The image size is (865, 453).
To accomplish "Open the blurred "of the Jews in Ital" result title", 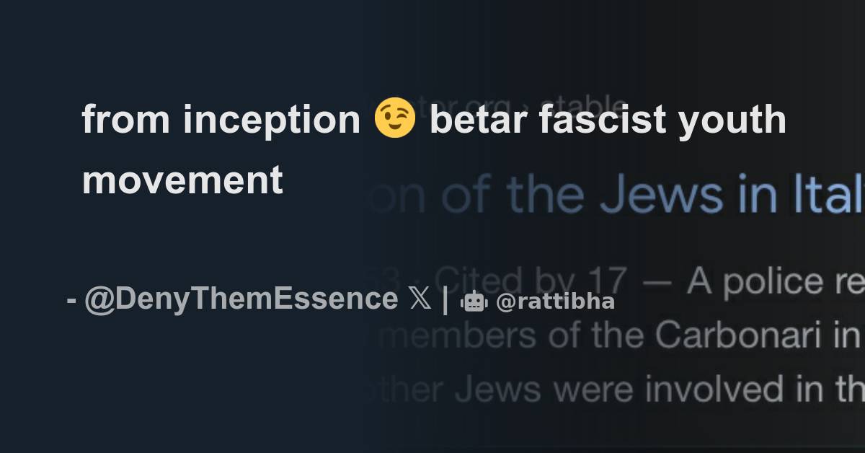I will [649, 195].
